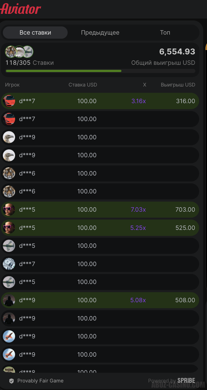Click the dollar bills avatar of d***7
Viewport: 207px width, 390px height.
click(9, 264)
